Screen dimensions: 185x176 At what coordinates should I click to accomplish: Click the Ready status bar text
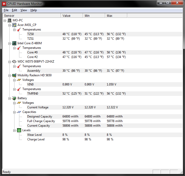pos(7,172)
